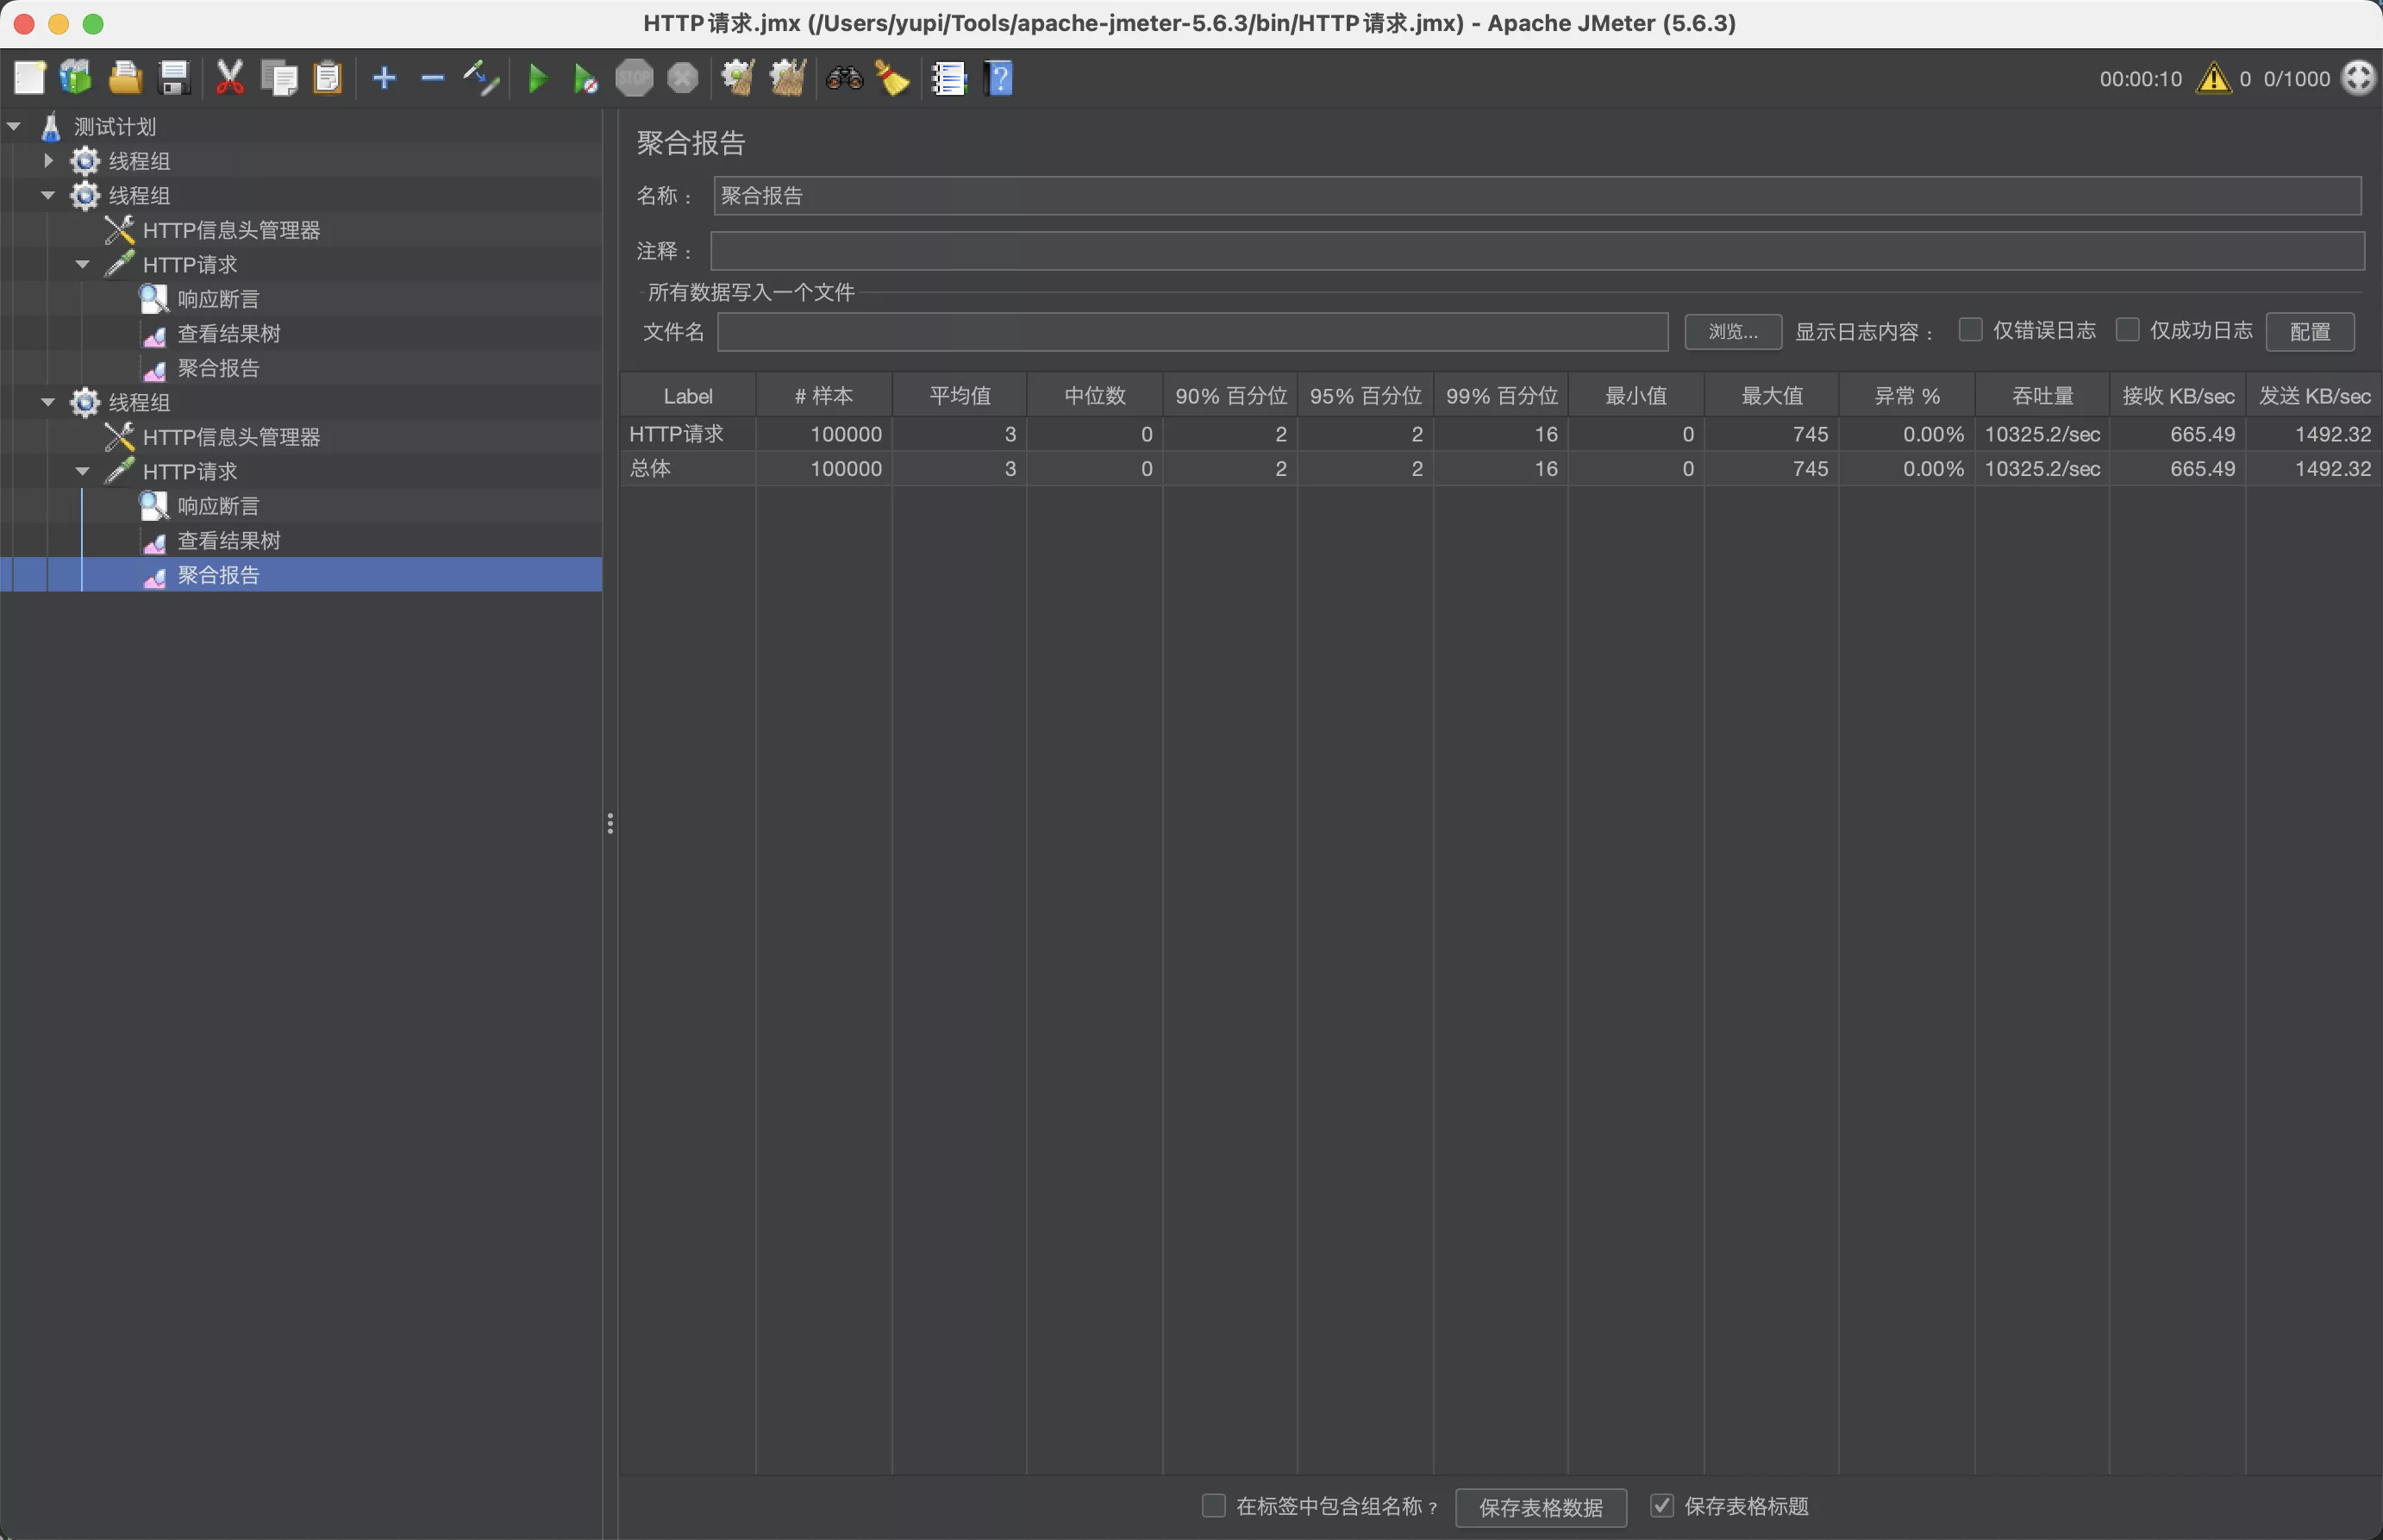This screenshot has height=1540, width=2383.
Task: Click the Toggle enable/disable icon
Action: tap(481, 78)
